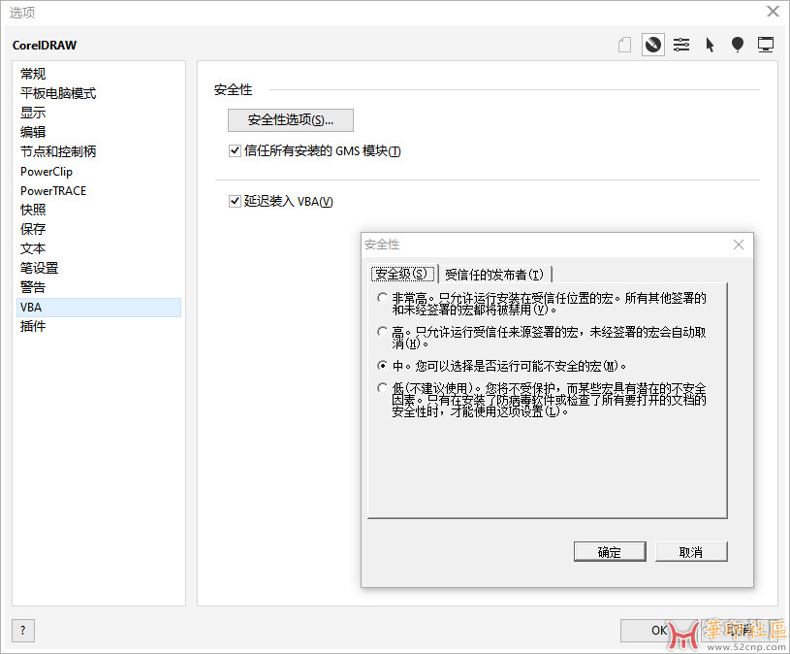Select 快照 in the category list

[99, 210]
